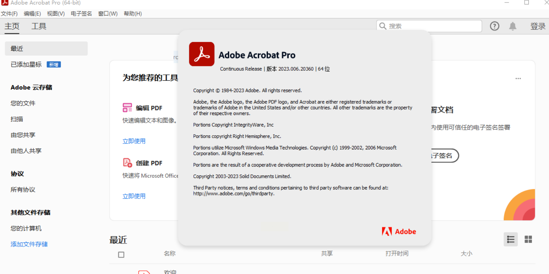Open 由您共享 in the sidebar

tap(23, 135)
